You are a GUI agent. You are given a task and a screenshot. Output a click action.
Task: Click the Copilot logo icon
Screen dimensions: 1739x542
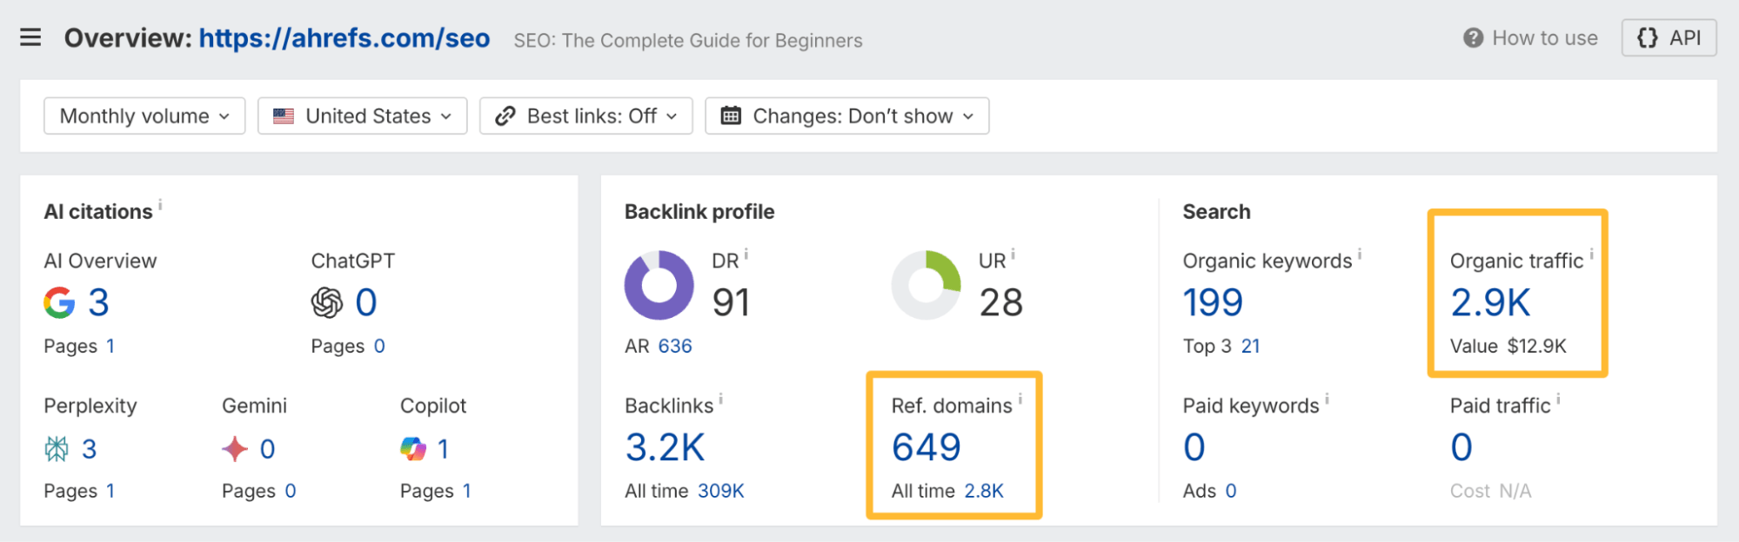click(413, 448)
